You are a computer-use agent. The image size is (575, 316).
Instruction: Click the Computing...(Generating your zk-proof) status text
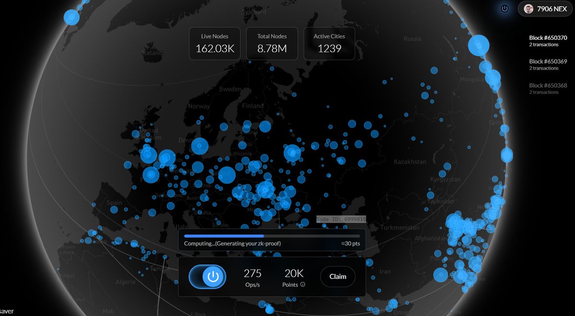[x=232, y=244]
